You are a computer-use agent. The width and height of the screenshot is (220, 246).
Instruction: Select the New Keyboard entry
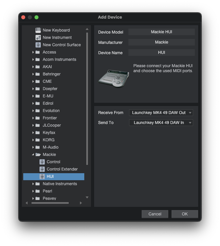coord(56,30)
